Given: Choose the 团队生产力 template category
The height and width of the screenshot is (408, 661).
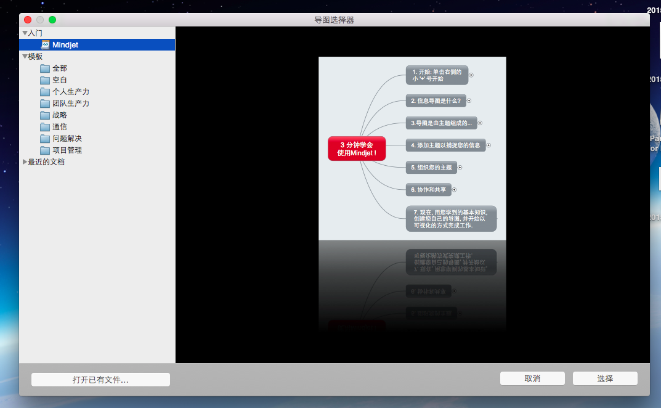Looking at the screenshot, I should 97,104.
